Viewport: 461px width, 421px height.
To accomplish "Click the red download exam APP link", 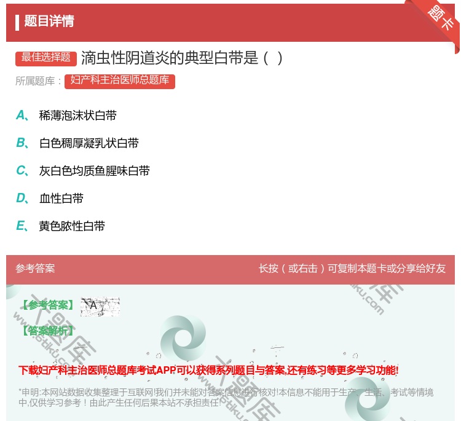I will 208,371.
